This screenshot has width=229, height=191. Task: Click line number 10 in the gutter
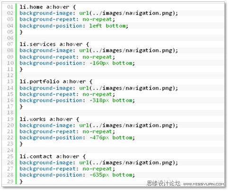coord(10,63)
